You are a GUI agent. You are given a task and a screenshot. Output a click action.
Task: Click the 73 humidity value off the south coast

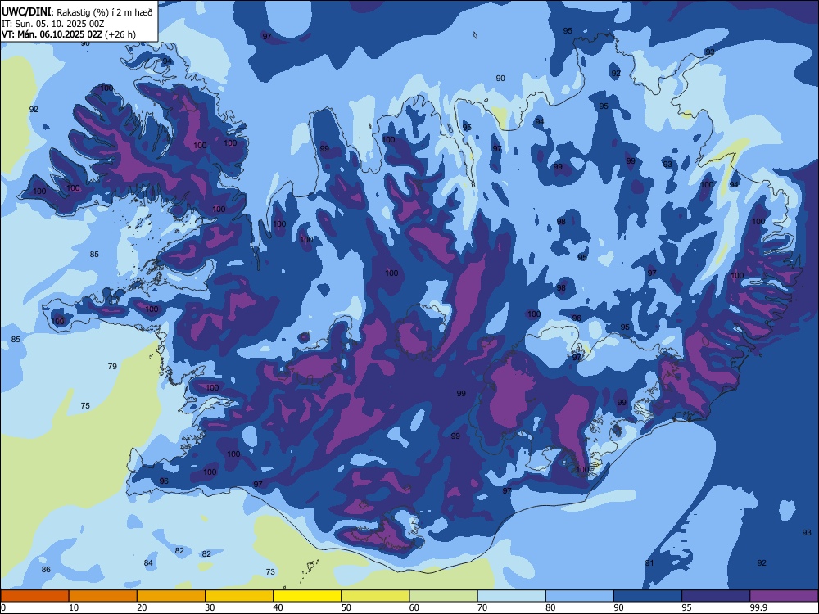(270, 571)
